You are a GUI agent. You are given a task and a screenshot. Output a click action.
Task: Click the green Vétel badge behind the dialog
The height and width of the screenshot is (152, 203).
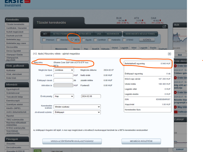click(x=38, y=151)
